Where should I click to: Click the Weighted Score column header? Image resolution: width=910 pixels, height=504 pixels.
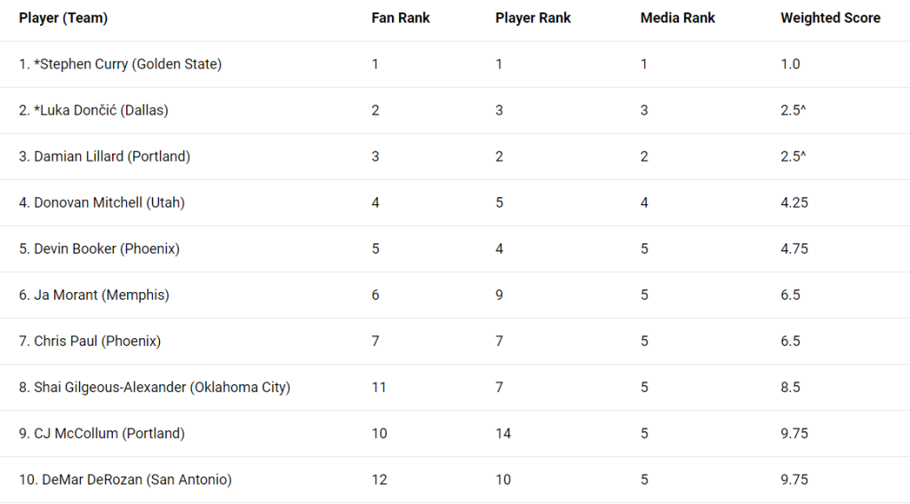pos(830,18)
